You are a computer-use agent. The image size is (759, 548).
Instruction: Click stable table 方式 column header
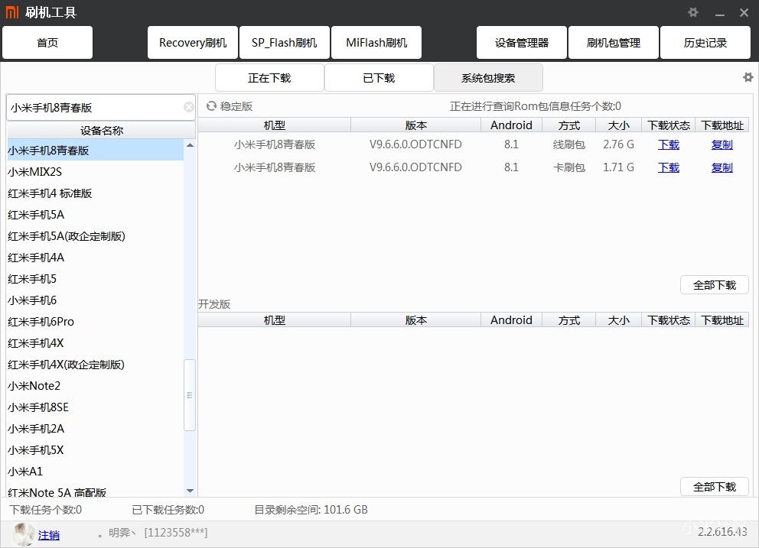pyautogui.click(x=568, y=125)
